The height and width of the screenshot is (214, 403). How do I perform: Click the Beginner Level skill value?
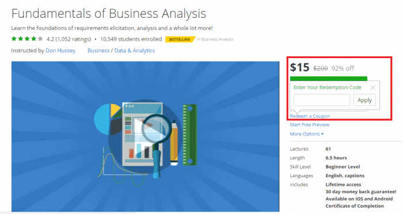tap(343, 167)
